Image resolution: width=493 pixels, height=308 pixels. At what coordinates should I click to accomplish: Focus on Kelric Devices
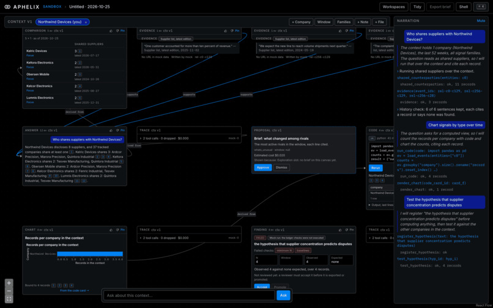[30, 56]
